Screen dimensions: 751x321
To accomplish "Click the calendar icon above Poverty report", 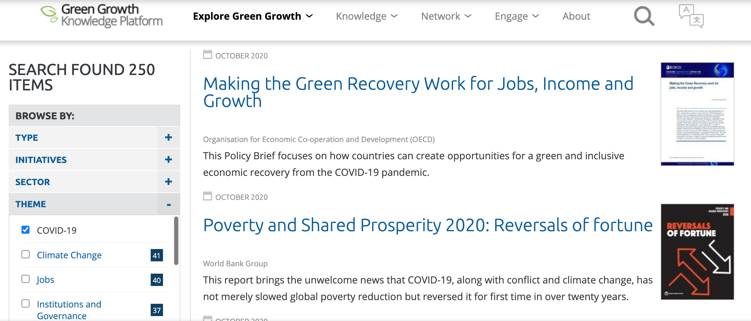I will point(208,196).
